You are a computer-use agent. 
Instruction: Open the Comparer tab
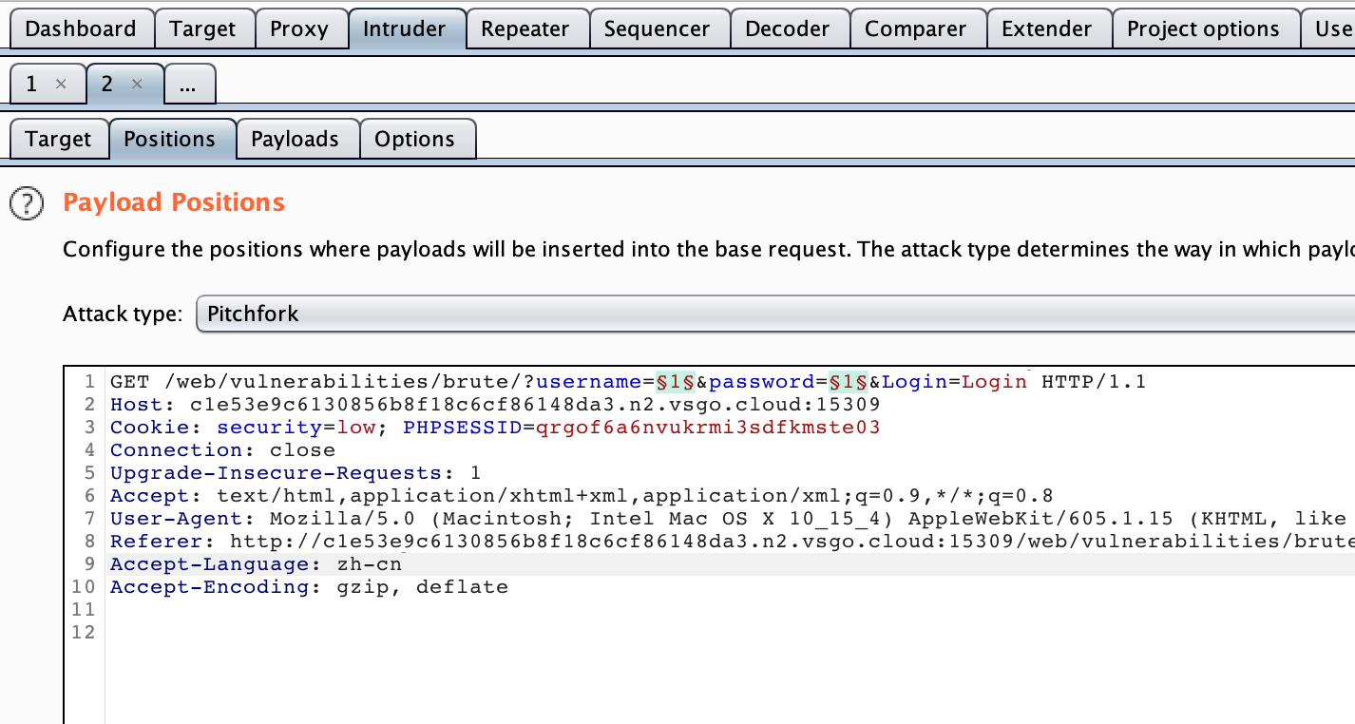click(x=917, y=29)
